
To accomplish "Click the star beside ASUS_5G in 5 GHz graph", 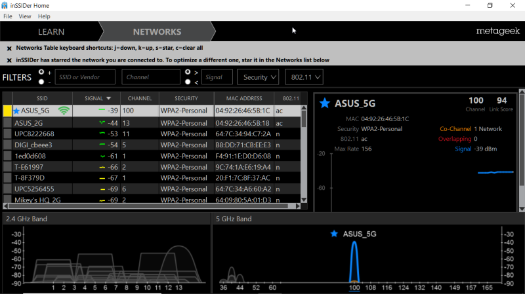I will pos(334,234).
